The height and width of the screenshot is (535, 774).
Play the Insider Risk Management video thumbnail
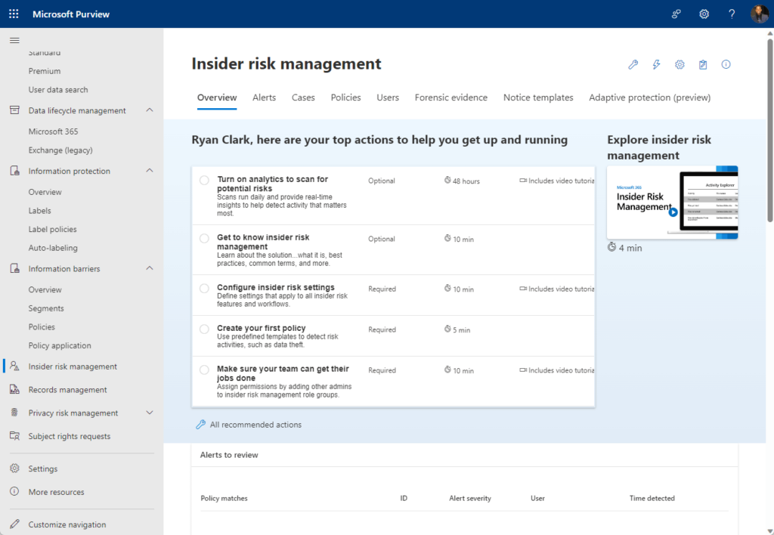point(672,203)
